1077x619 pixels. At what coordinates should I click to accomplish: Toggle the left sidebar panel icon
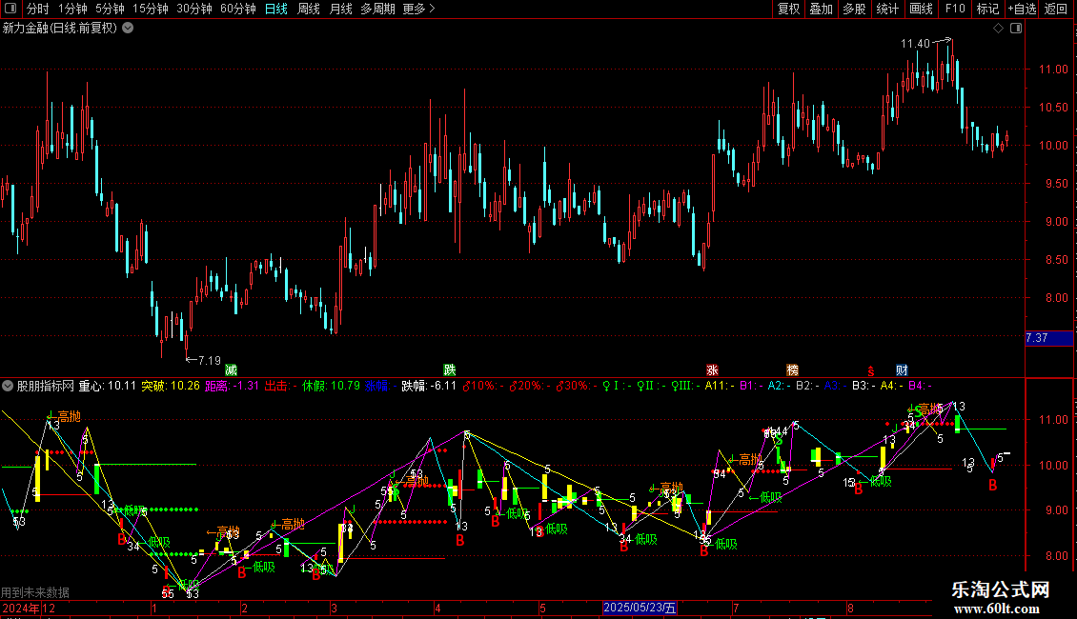(x=10, y=9)
